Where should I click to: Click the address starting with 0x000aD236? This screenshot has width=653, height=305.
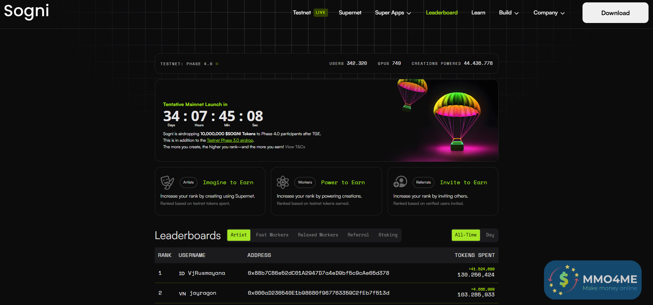coord(318,293)
